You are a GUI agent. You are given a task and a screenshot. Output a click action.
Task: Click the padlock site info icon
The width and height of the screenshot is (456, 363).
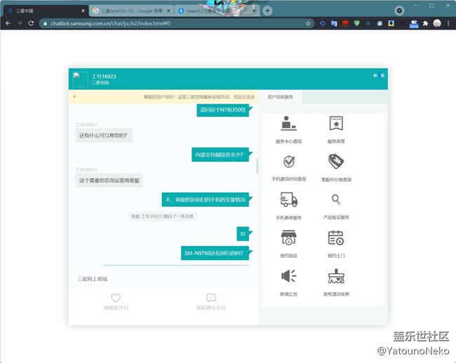tap(45, 23)
